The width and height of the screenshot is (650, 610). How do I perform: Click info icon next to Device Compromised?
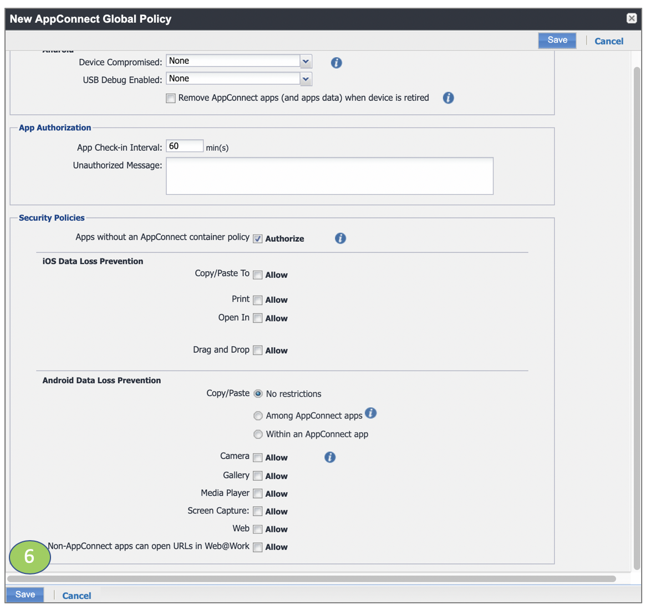click(336, 63)
